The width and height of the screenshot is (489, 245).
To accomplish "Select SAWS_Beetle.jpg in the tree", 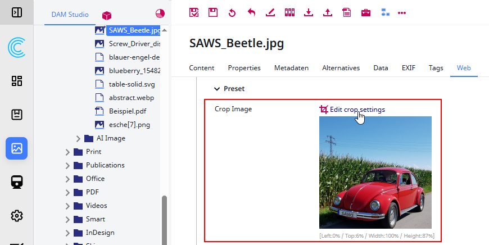I will [133, 30].
